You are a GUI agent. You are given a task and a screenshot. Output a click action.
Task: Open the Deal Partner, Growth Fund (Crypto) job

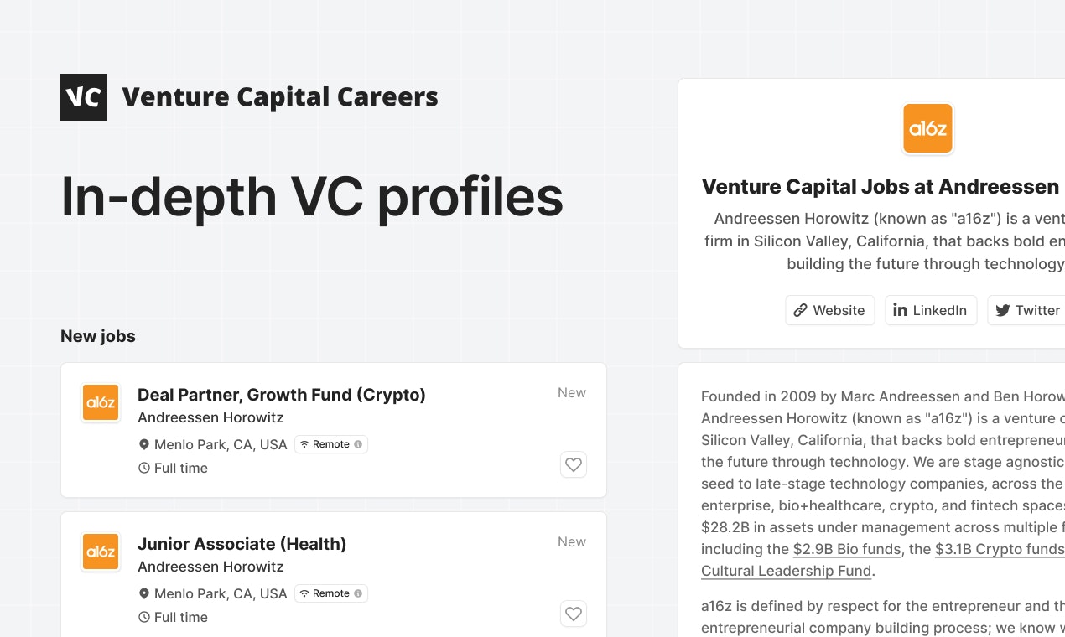(282, 394)
